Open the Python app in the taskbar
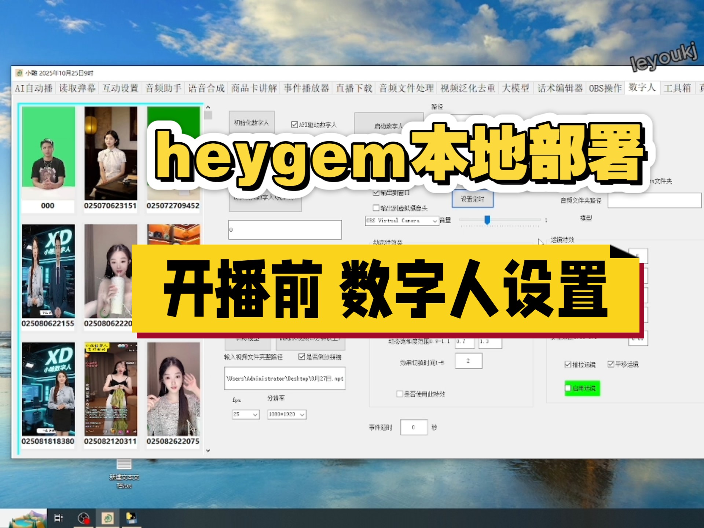 [131, 518]
